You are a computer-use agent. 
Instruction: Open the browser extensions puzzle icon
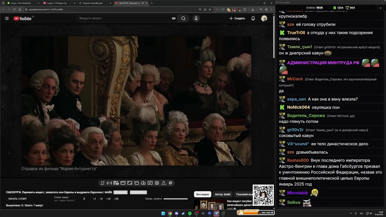(245, 9)
